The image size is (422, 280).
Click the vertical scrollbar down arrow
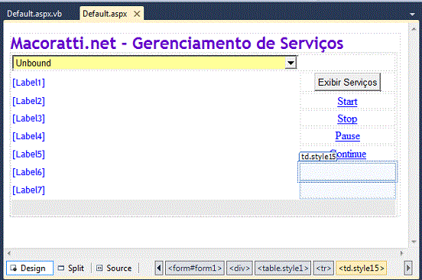(x=414, y=242)
